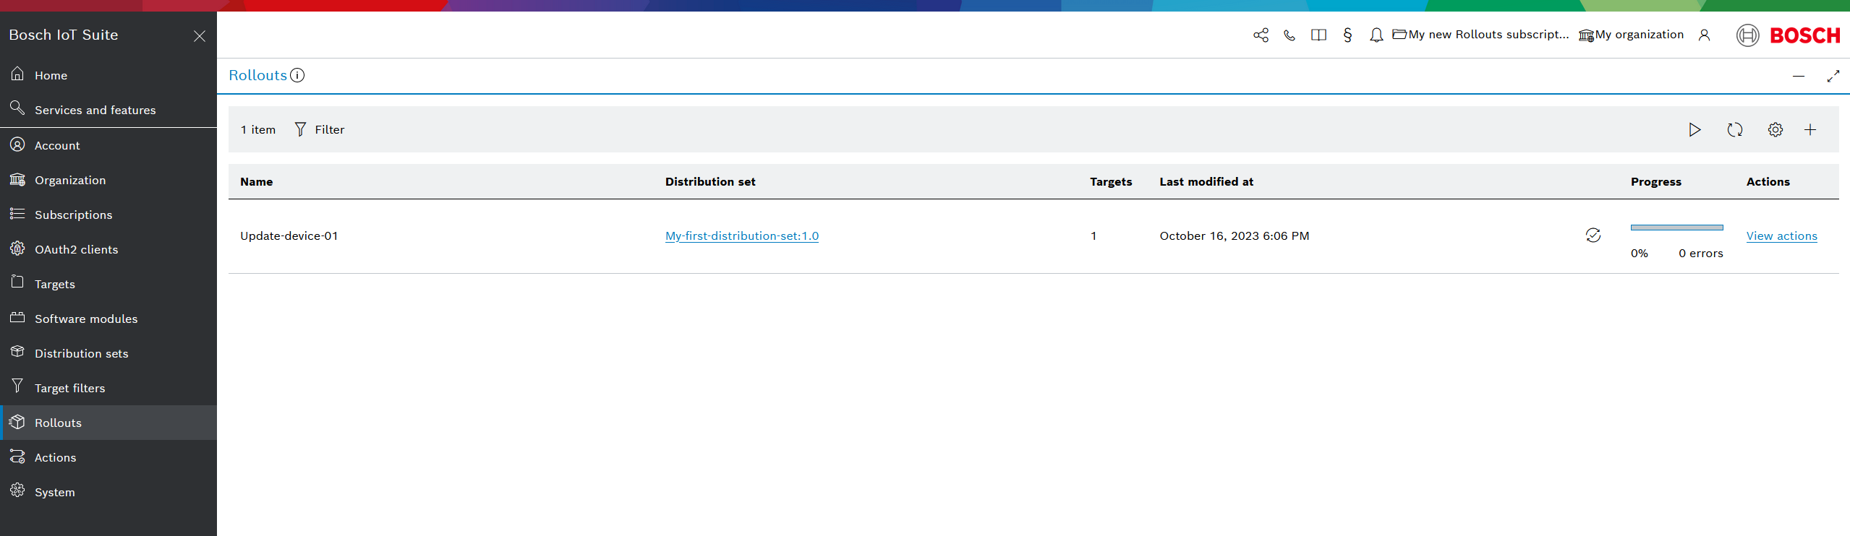Open the user profile icon
1850x536 pixels.
point(1704,35)
